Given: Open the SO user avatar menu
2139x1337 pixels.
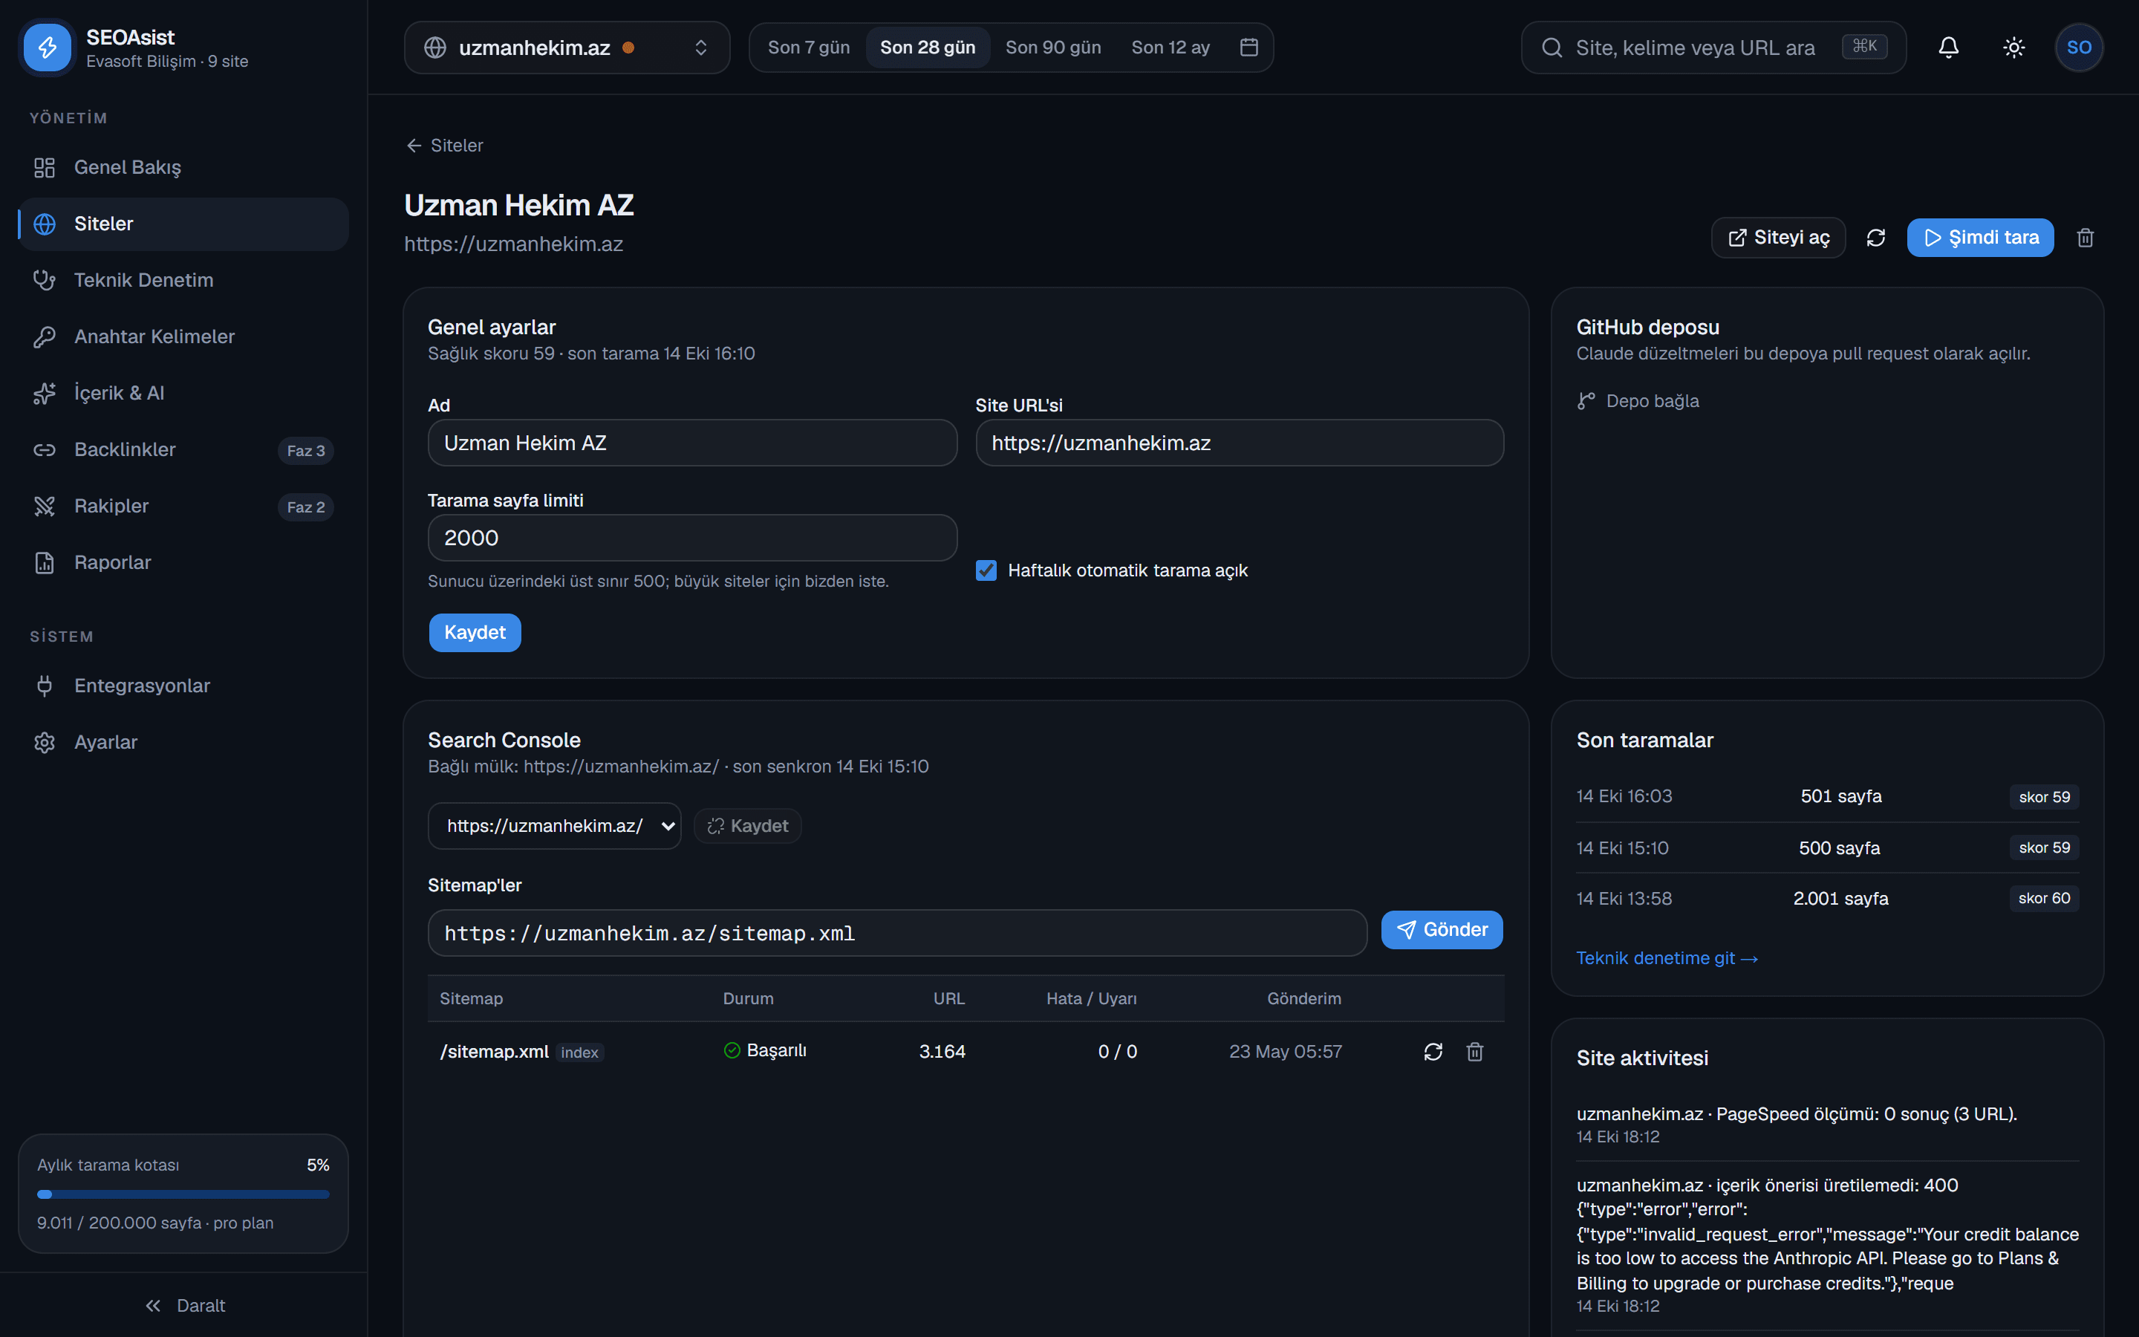Looking at the screenshot, I should pyautogui.click(x=2079, y=47).
